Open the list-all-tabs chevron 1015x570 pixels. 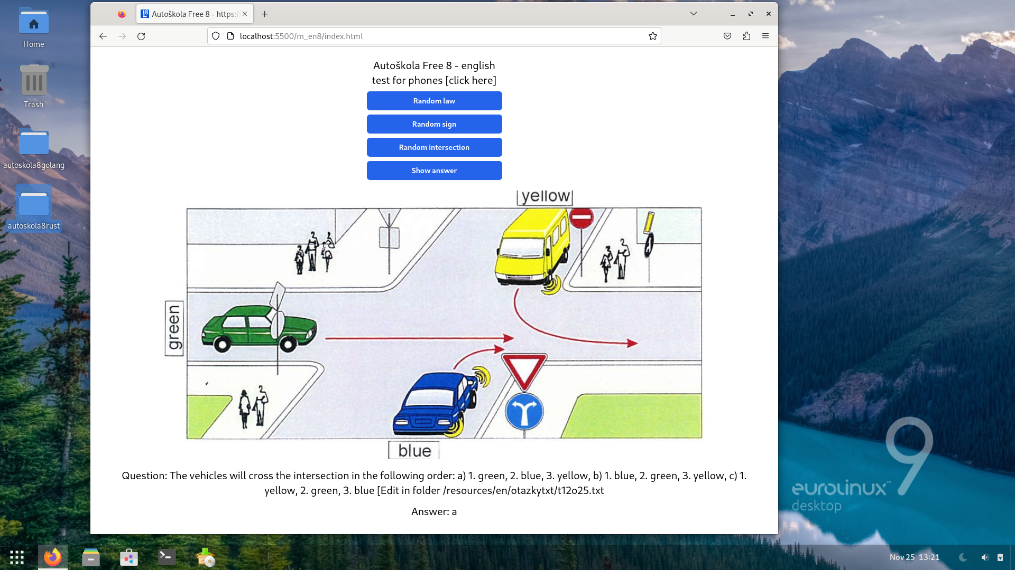[x=694, y=14]
